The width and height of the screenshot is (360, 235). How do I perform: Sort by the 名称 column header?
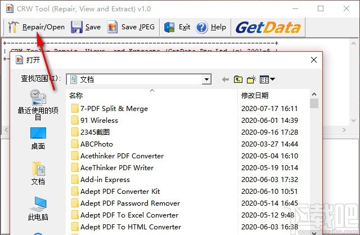point(152,95)
